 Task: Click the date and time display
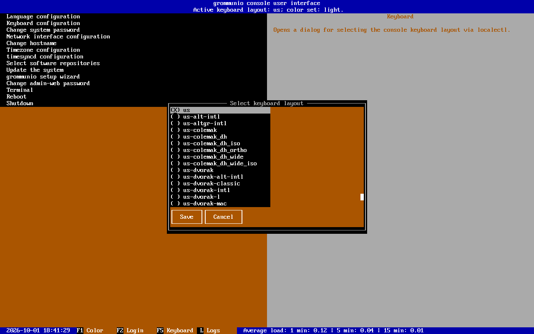38,331
